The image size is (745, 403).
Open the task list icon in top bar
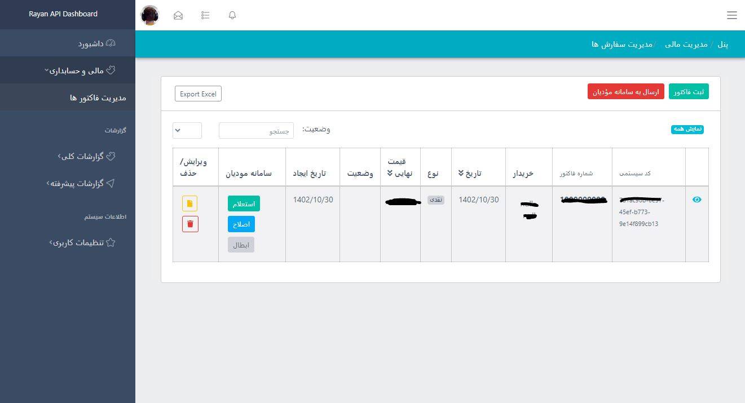[205, 15]
